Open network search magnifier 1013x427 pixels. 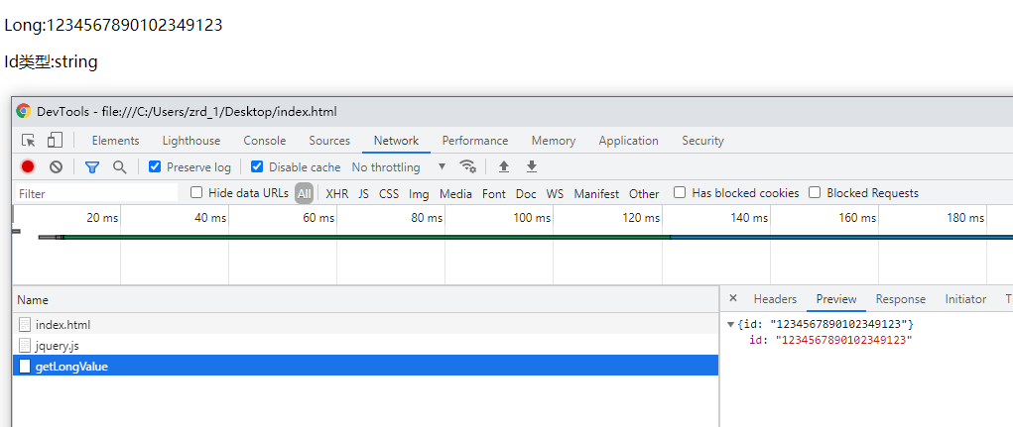pos(120,167)
